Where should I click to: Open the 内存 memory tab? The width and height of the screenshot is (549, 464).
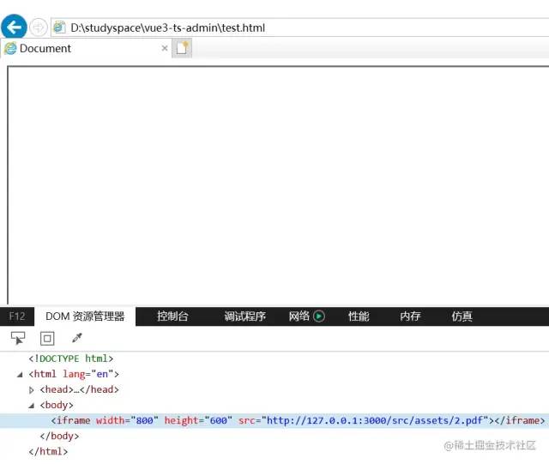410,316
